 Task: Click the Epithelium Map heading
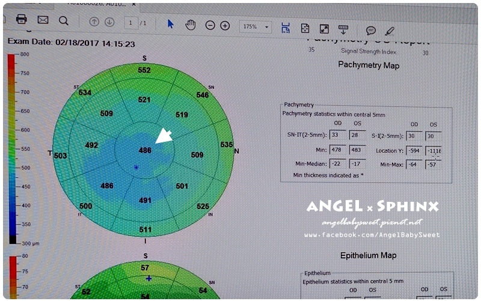tap(368, 255)
